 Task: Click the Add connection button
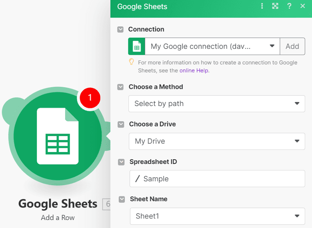click(292, 46)
